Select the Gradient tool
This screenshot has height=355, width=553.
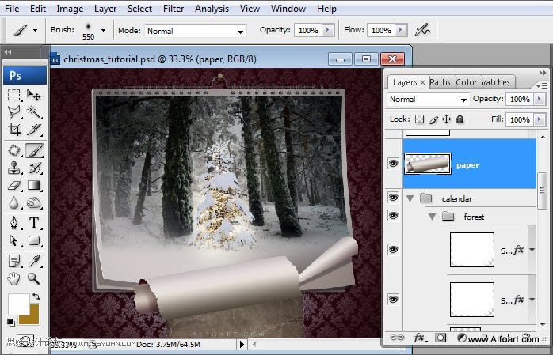(x=34, y=185)
